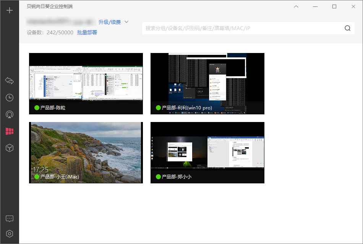363x244 pixels.
Task: Click the search magnifier icon
Action: pyautogui.click(x=347, y=28)
